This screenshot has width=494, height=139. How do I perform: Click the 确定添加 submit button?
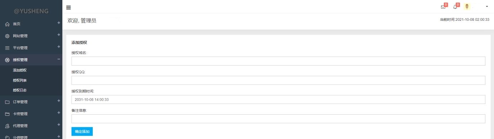(82, 131)
